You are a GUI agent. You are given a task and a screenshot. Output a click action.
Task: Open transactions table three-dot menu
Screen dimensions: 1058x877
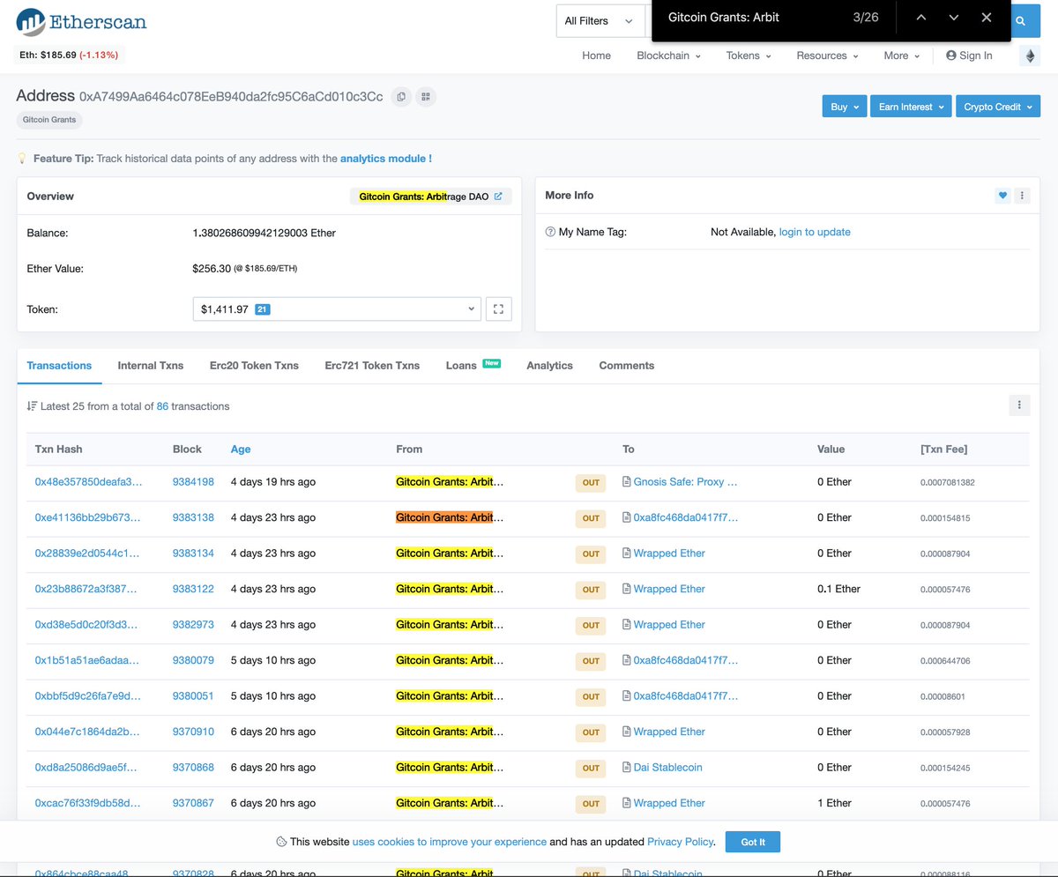click(1019, 405)
